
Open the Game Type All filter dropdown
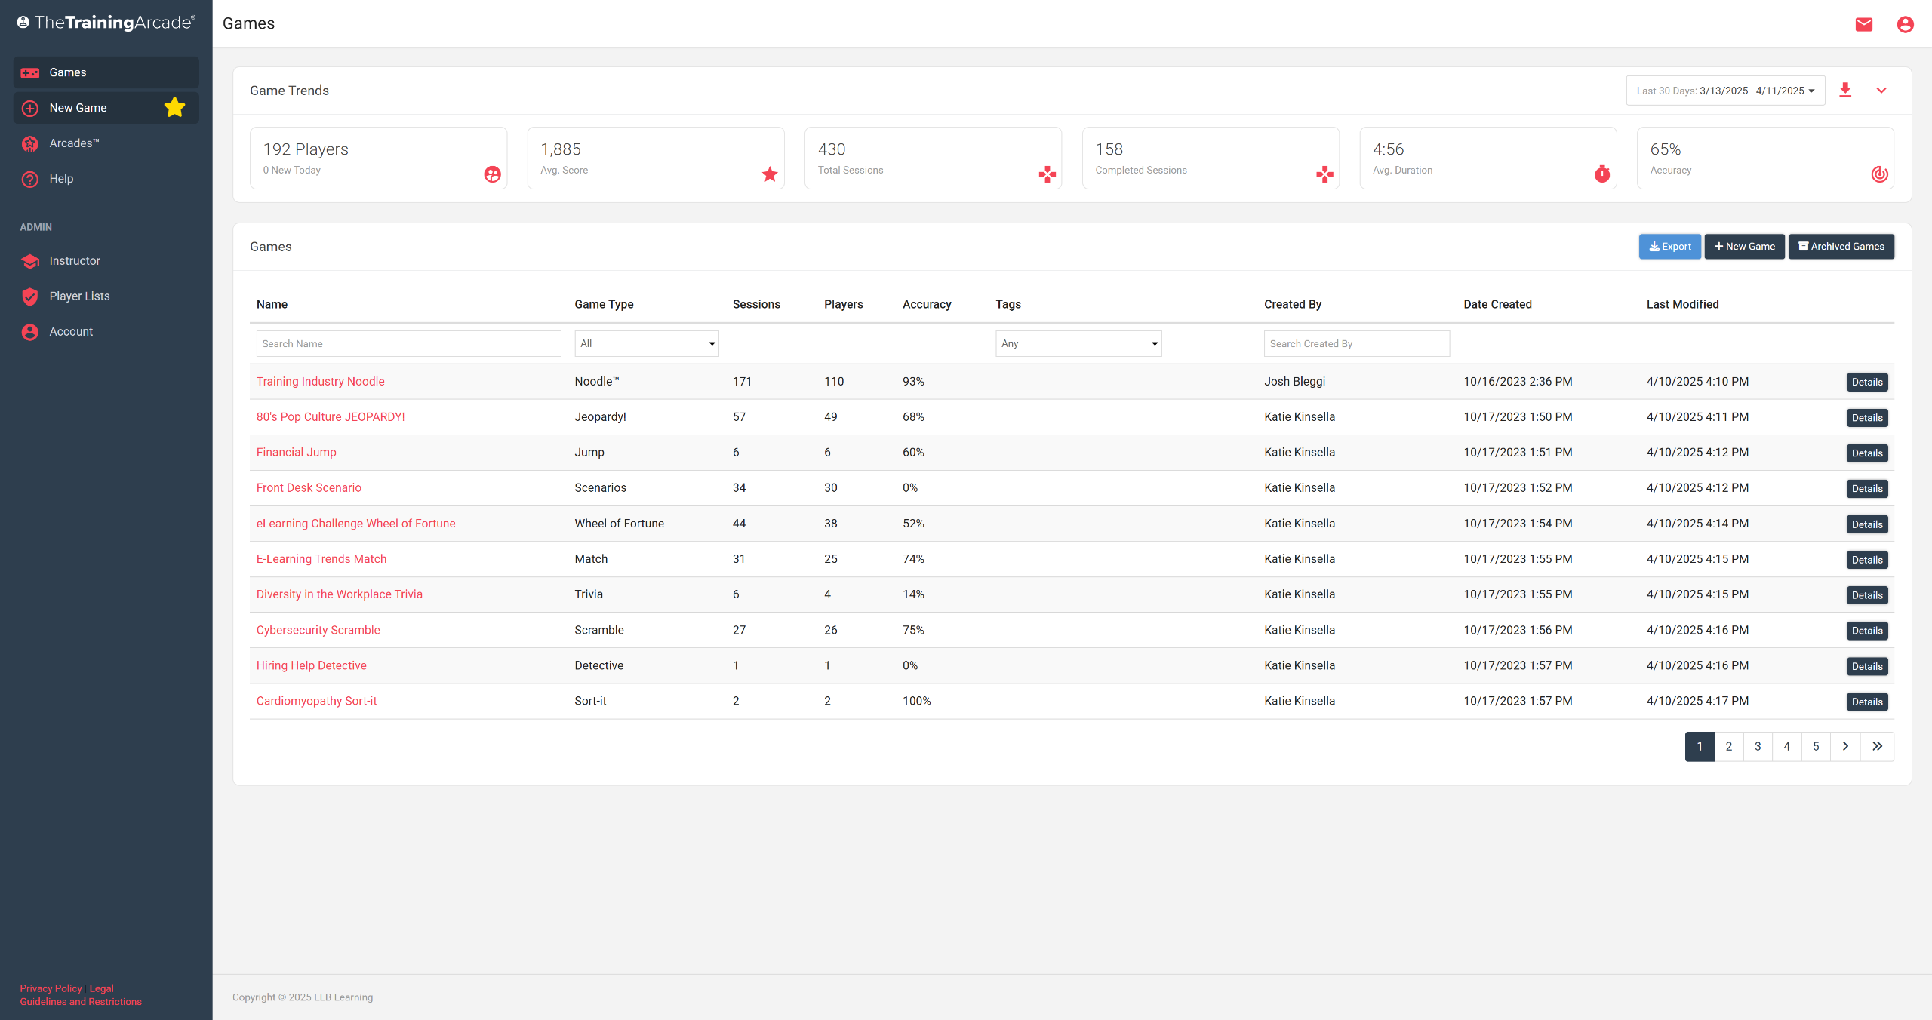(x=646, y=343)
